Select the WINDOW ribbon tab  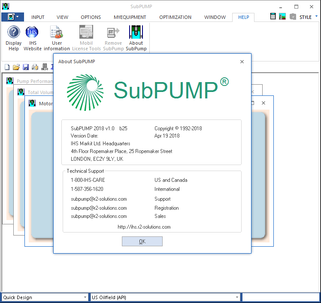[x=215, y=17]
